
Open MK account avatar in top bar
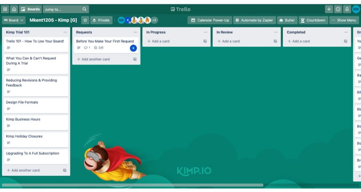pos(356,9)
